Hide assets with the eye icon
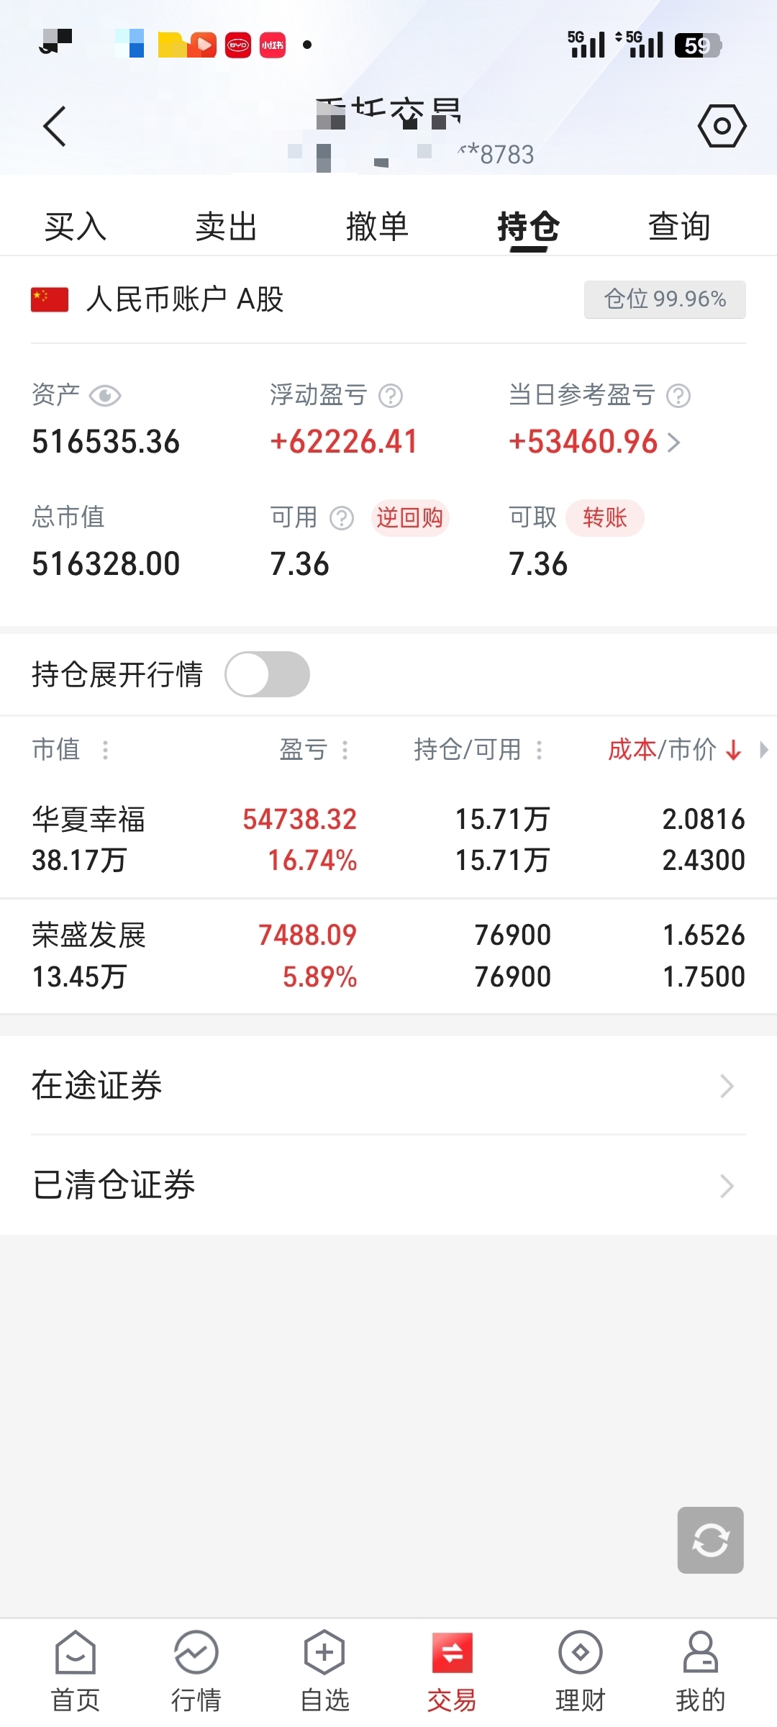The height and width of the screenshot is (1727, 777). click(x=105, y=396)
